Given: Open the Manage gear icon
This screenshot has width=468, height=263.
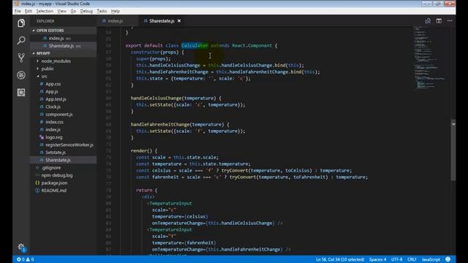Looking at the screenshot, I should tap(21, 247).
